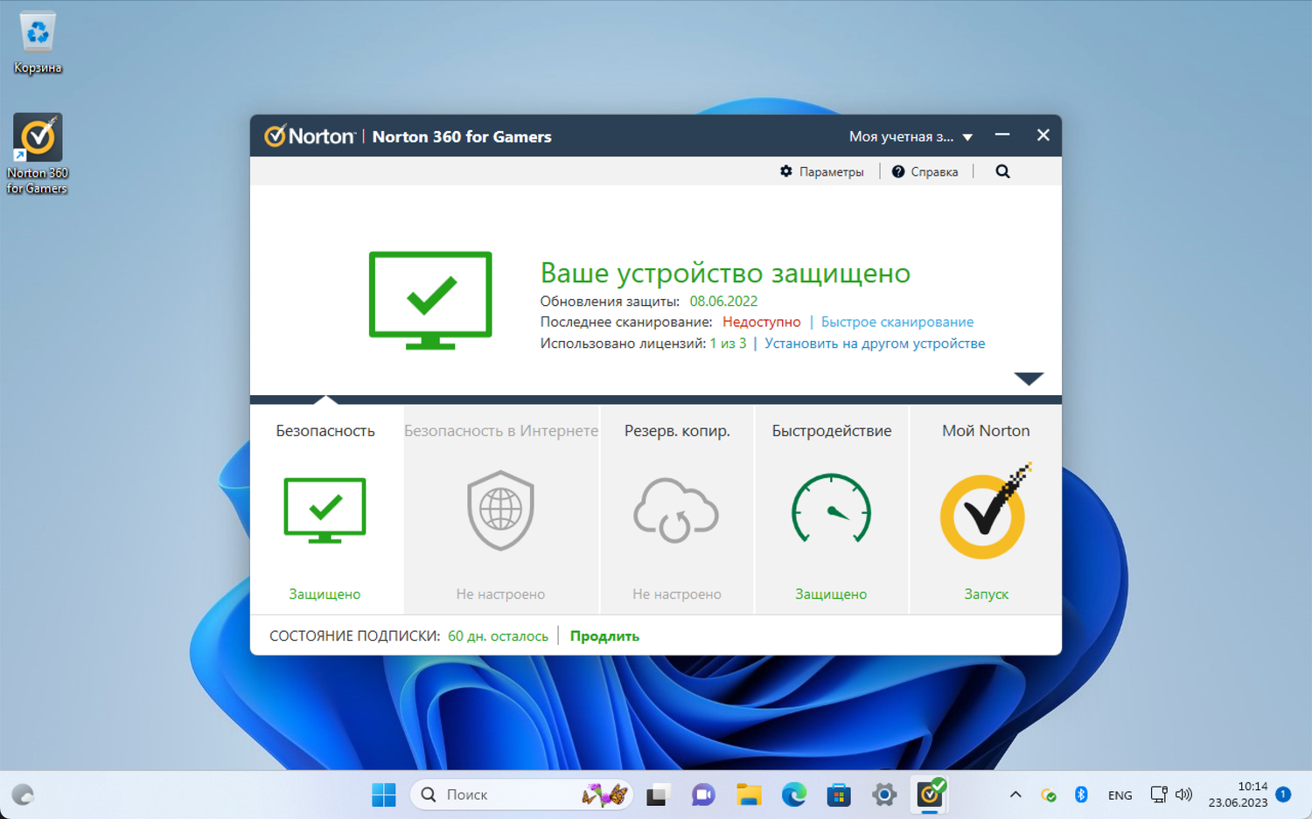
Task: Open Settings gear on taskbar
Action: click(x=885, y=795)
